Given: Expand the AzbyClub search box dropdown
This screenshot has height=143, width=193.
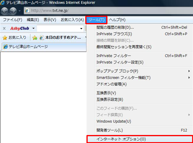Looking at the screenshot, I should (81, 29).
